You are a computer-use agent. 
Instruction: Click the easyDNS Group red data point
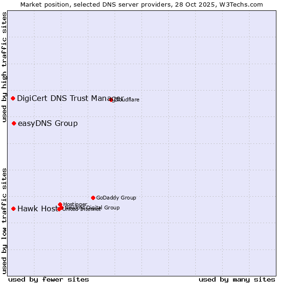click(14, 124)
